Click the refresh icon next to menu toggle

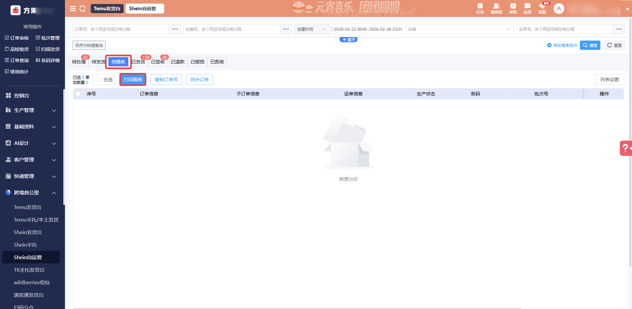pos(82,9)
